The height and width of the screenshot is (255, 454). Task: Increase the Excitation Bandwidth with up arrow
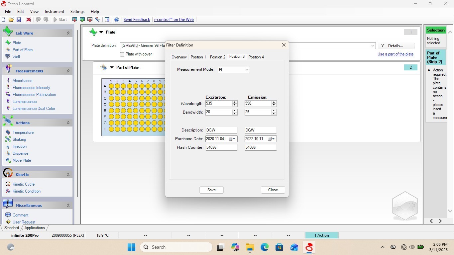[235, 111]
